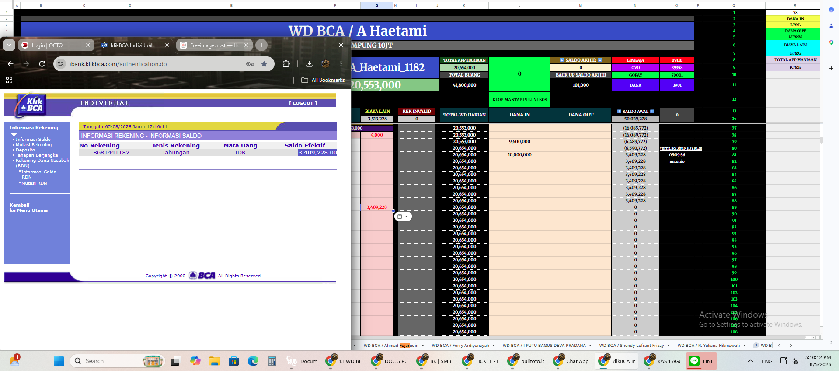Open the Deposito link
Screen dimensions: 839x371
25,150
